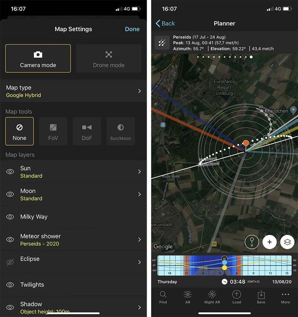Toggle Moon layer visibility eye
The width and height of the screenshot is (298, 317).
(10, 194)
